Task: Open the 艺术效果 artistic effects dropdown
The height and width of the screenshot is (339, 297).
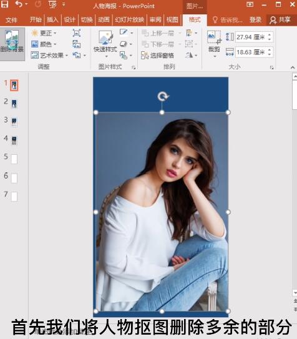Action: click(49, 56)
